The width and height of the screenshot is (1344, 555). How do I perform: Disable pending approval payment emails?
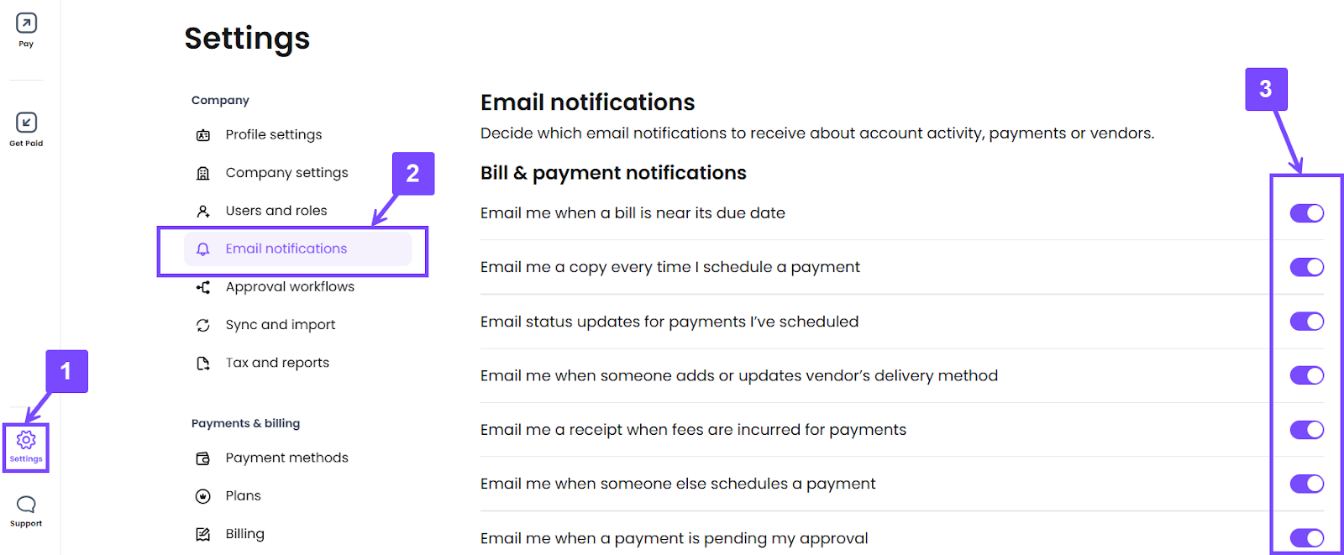pyautogui.click(x=1305, y=537)
